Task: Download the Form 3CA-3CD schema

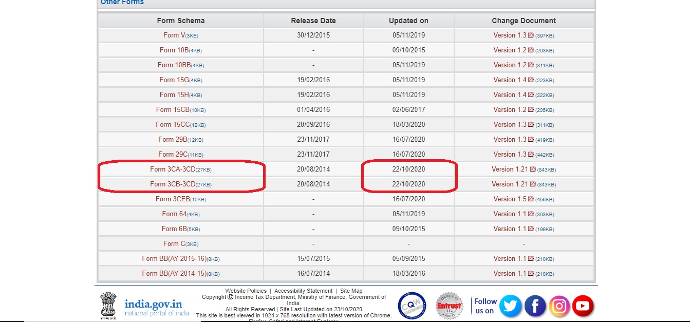Action: point(173,169)
